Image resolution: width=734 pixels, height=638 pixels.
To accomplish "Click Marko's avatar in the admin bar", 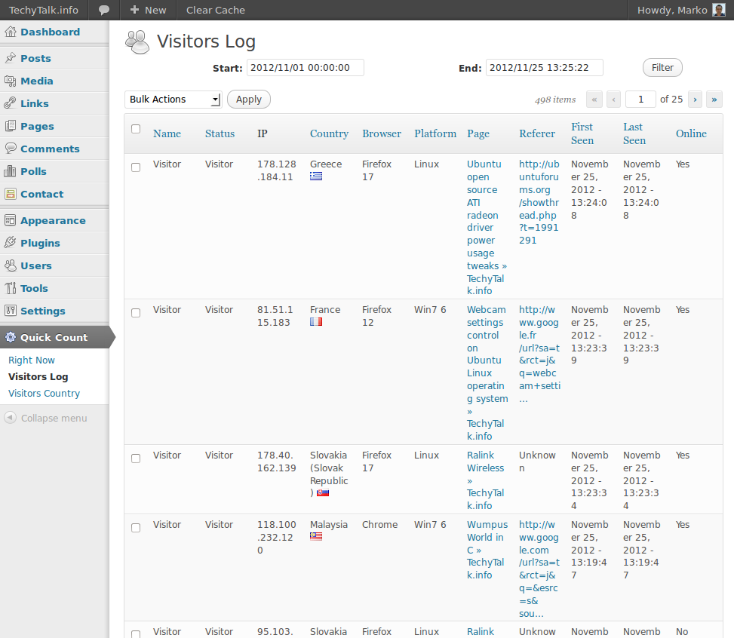I will pyautogui.click(x=719, y=10).
